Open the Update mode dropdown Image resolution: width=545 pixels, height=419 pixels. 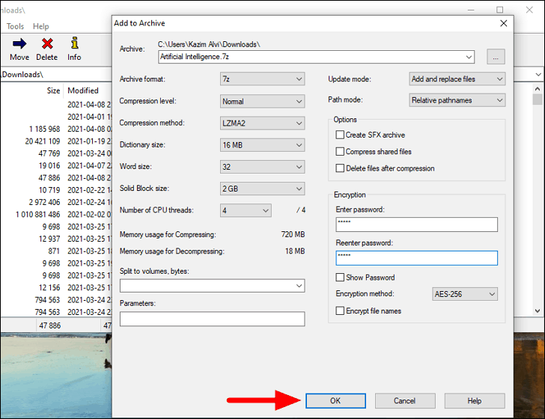(457, 79)
